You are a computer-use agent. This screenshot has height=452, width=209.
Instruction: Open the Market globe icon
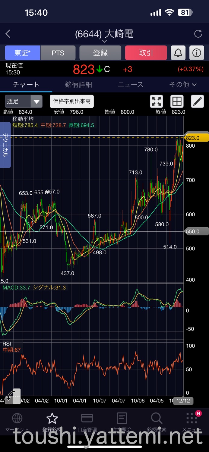(17, 419)
